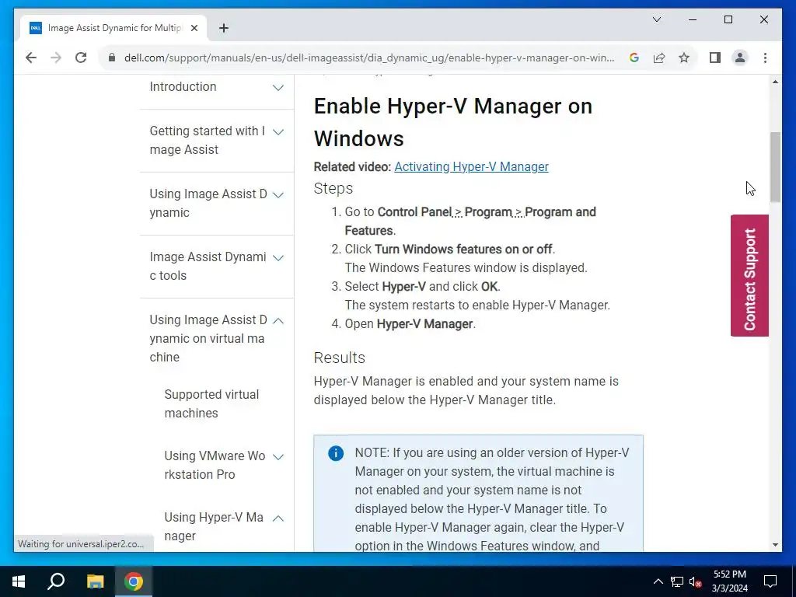Open the Windows Start menu
Viewport: 796px width, 597px height.
pyautogui.click(x=19, y=581)
